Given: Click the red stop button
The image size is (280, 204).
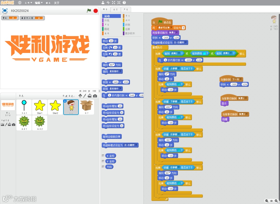Looking at the screenshot, I should click(x=96, y=11).
